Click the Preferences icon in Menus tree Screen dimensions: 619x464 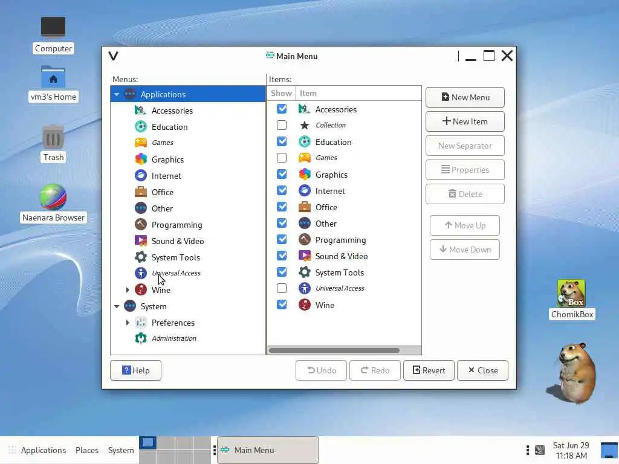[x=140, y=323]
